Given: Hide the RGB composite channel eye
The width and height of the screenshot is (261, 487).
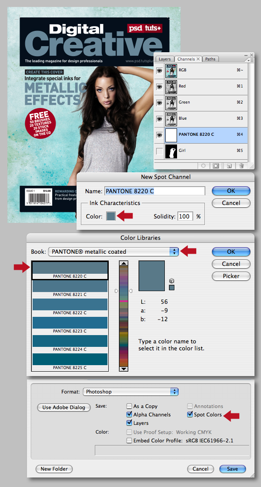Looking at the screenshot, I should [x=160, y=71].
